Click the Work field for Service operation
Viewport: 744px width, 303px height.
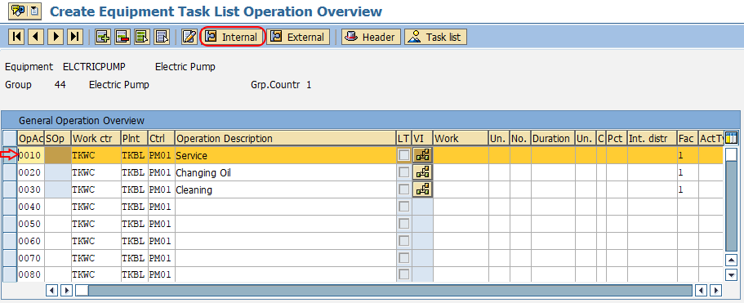pyautogui.click(x=461, y=155)
